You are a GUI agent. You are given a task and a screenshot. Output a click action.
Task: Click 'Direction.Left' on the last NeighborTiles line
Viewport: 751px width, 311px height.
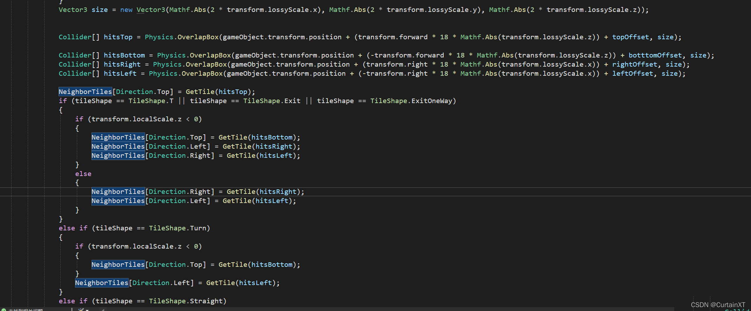point(161,283)
